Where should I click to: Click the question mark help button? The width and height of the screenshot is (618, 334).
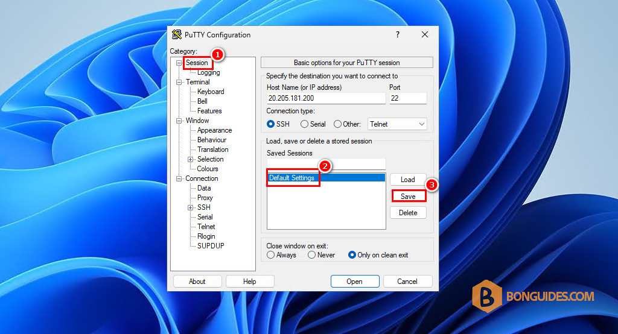(x=398, y=34)
